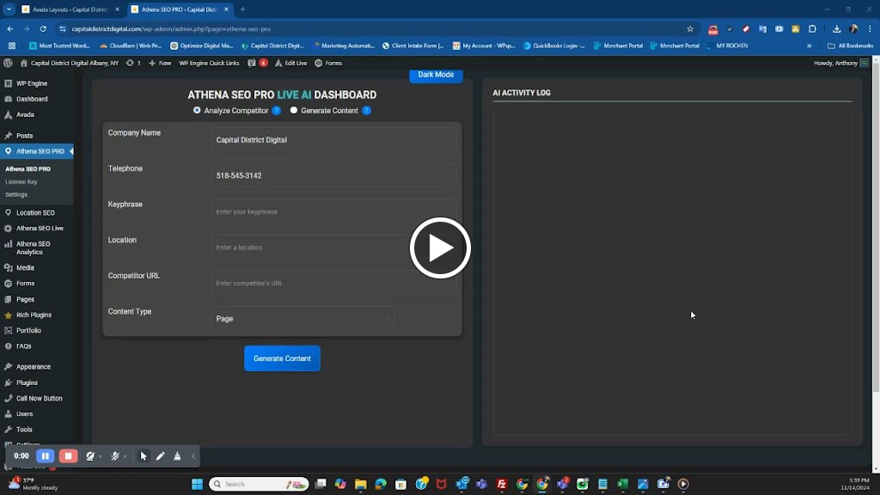Select the Generate Content radio option
This screenshot has width=880, height=495.
tap(294, 110)
